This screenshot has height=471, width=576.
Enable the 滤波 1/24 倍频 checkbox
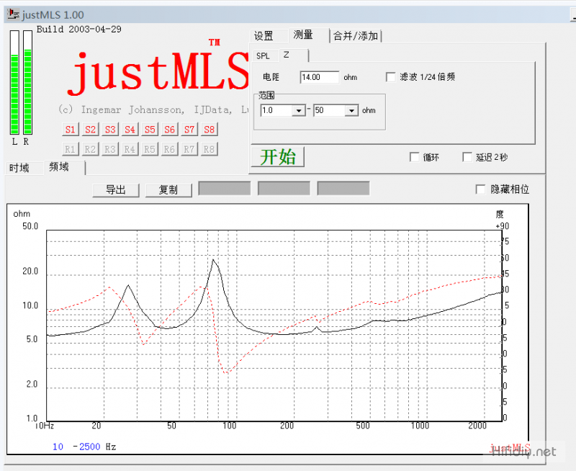pyautogui.click(x=391, y=77)
